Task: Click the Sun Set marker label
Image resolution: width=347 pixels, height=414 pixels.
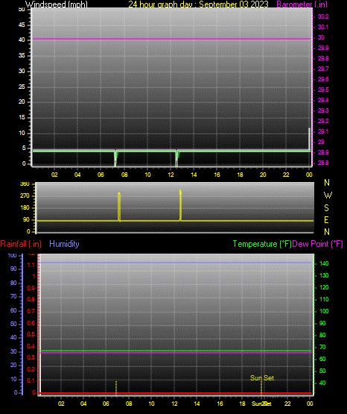Action: pyautogui.click(x=262, y=378)
